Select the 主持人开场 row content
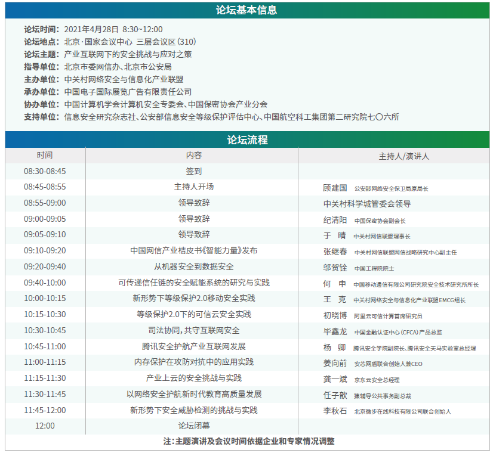The image size is (493, 456). coord(193,187)
